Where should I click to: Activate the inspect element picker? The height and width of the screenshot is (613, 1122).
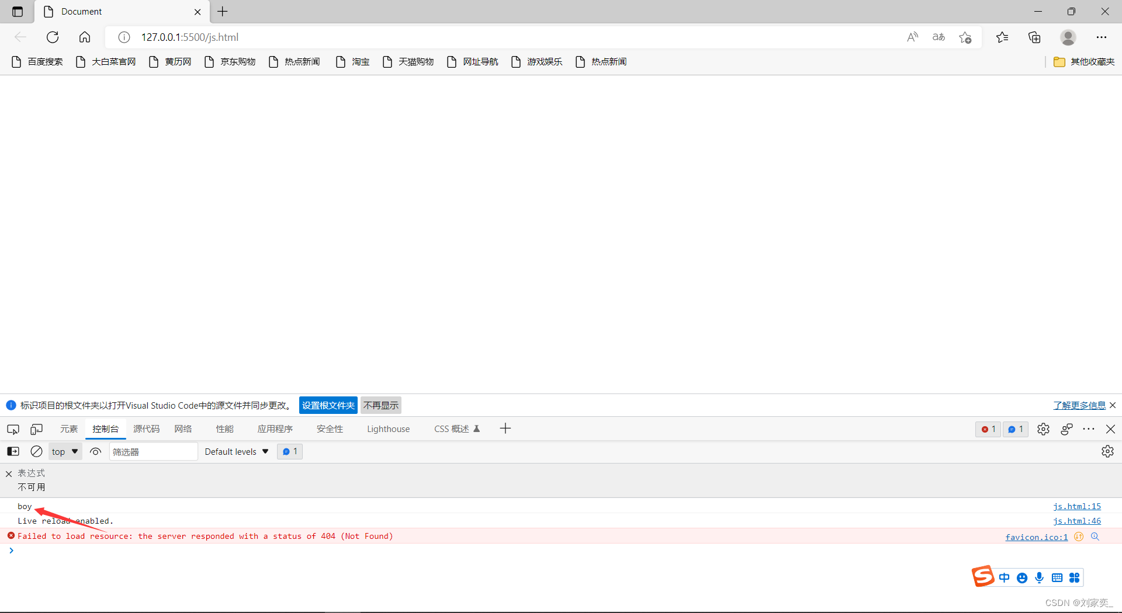point(13,429)
